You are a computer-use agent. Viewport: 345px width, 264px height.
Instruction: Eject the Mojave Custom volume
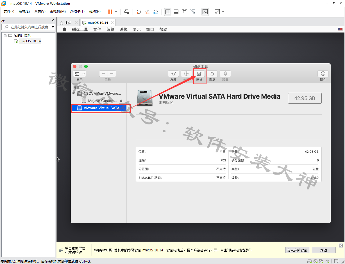point(121,101)
